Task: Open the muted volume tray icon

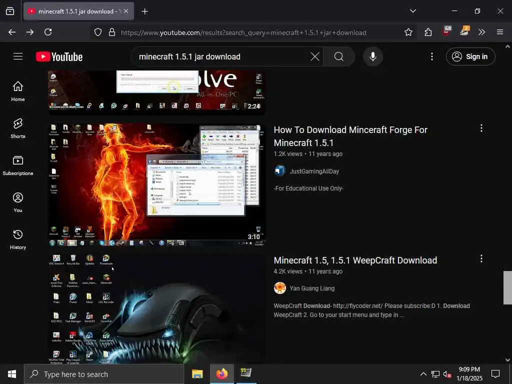Action: coord(447,374)
